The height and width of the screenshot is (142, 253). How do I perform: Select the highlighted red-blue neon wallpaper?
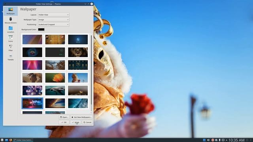pyautogui.click(x=32, y=103)
